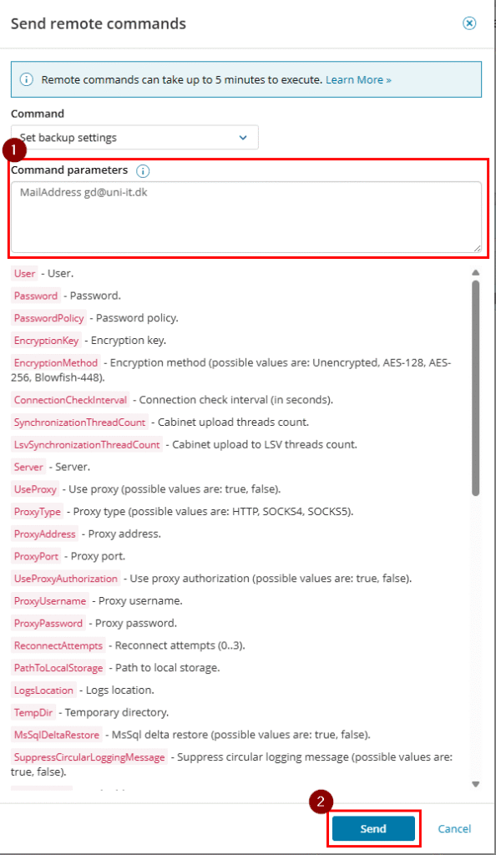Close the Send remote commands dialog
This screenshot has height=855, width=496.
click(x=468, y=23)
